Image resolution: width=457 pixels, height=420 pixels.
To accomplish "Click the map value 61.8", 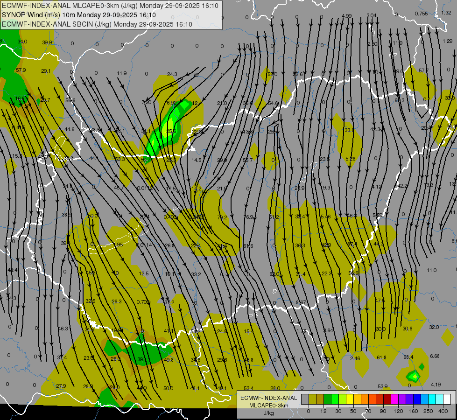I will [x=381, y=357].
